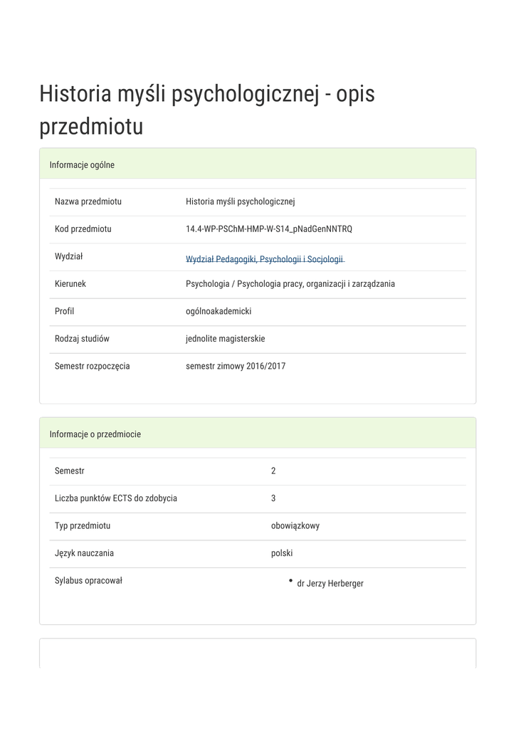Click the Rodzaj studiów label

click(x=82, y=339)
